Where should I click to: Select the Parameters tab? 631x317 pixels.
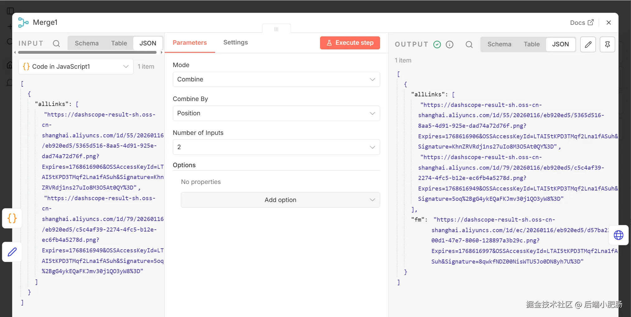pyautogui.click(x=190, y=43)
